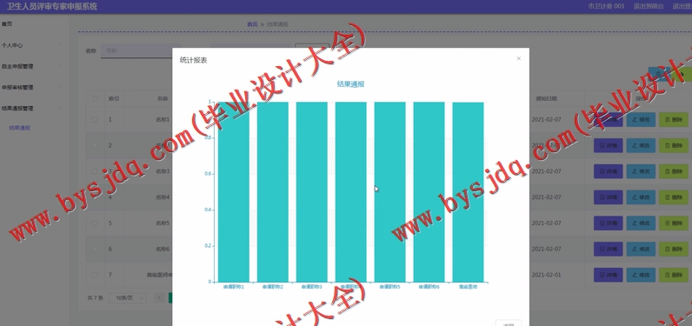
Task: Click 修改 button in row 1
Action: pyautogui.click(x=641, y=120)
